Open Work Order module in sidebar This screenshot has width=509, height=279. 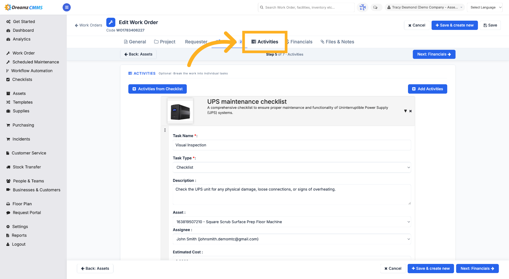pyautogui.click(x=21, y=53)
